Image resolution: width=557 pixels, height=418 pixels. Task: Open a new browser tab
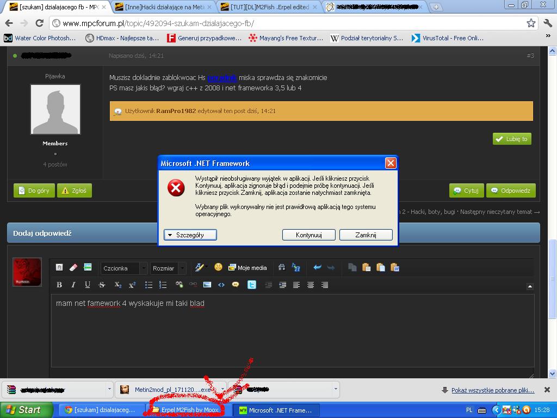point(436,7)
